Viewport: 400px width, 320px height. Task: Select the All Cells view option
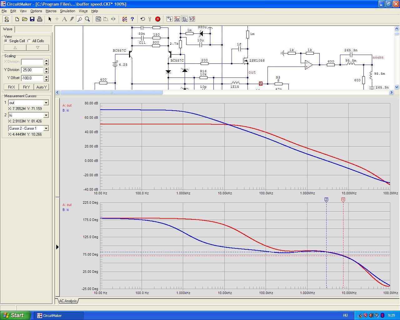(x=29, y=41)
